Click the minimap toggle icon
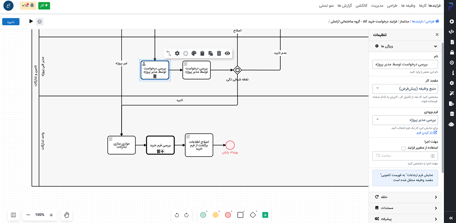The width and height of the screenshot is (456, 223). 14,215
